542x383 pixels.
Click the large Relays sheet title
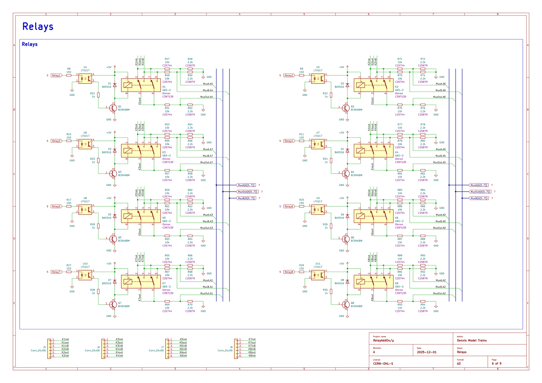pos(38,27)
